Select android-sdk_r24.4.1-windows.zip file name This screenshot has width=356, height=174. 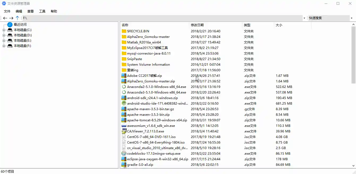[152, 98]
